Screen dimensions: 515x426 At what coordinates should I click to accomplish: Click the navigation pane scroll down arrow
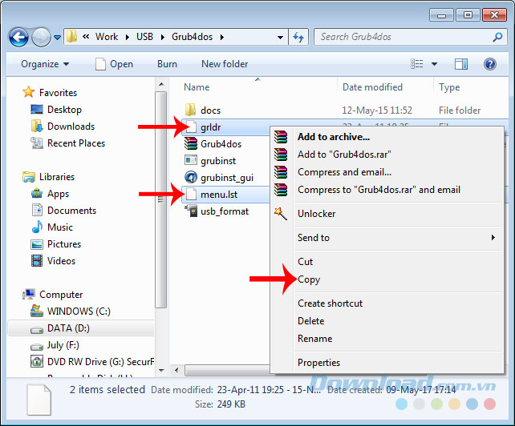(x=161, y=370)
